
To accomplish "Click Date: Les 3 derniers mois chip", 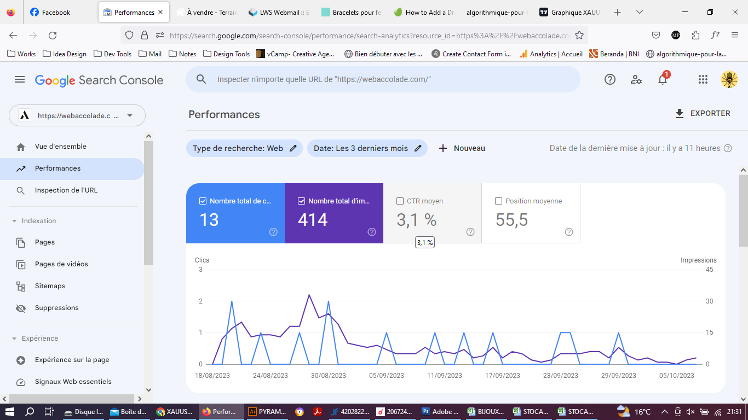I will [367, 148].
